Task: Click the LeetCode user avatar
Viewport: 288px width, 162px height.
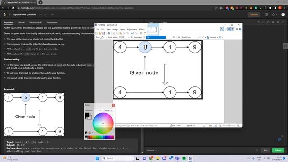Action: [x=283, y=14]
